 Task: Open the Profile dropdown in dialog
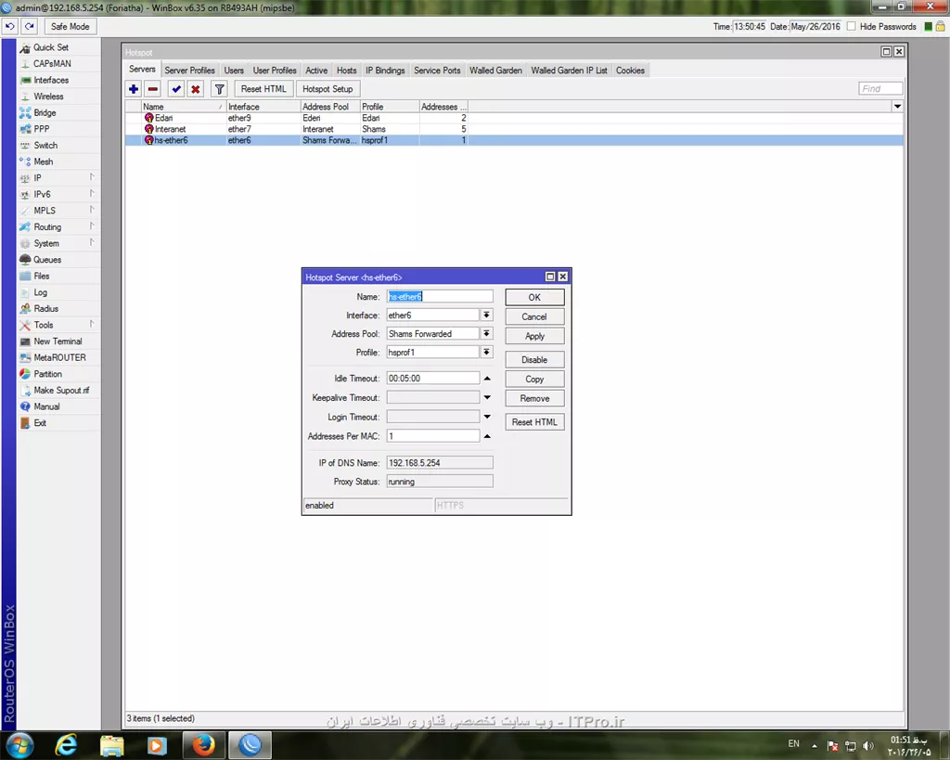tap(486, 352)
